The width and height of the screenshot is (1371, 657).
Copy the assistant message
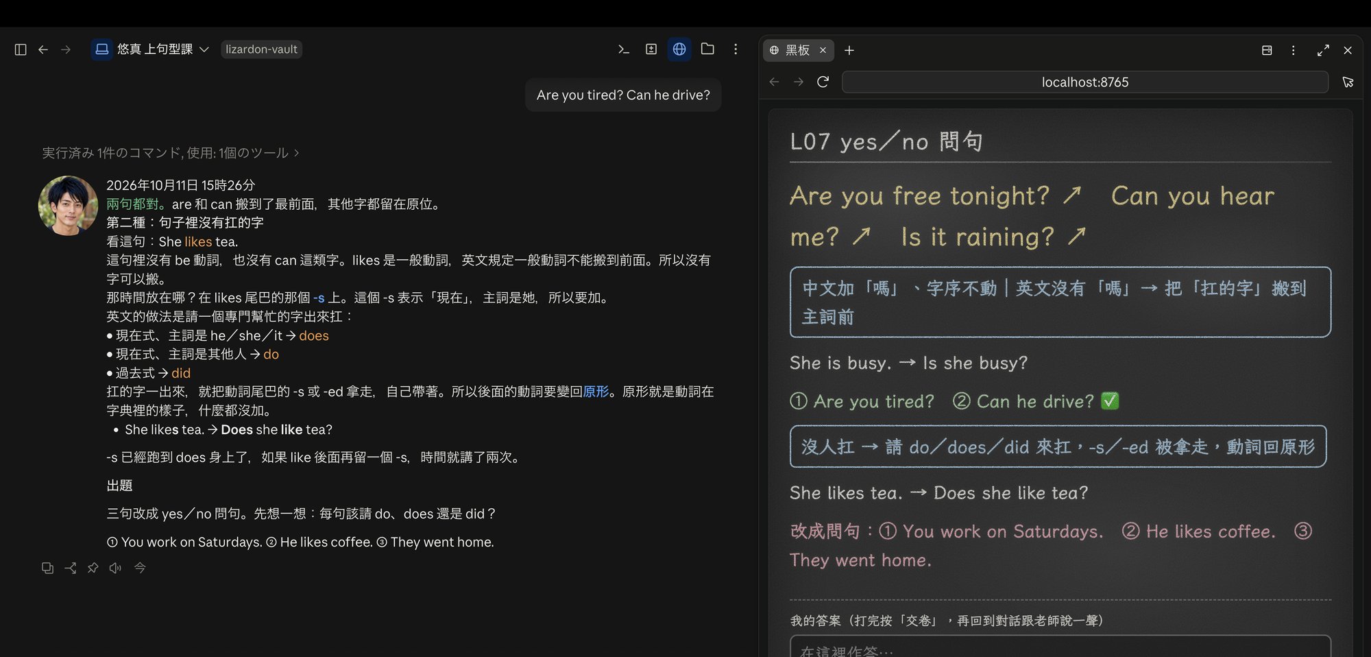pos(47,568)
